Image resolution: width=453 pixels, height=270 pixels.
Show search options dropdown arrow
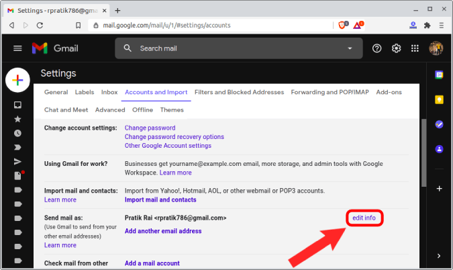(350, 48)
